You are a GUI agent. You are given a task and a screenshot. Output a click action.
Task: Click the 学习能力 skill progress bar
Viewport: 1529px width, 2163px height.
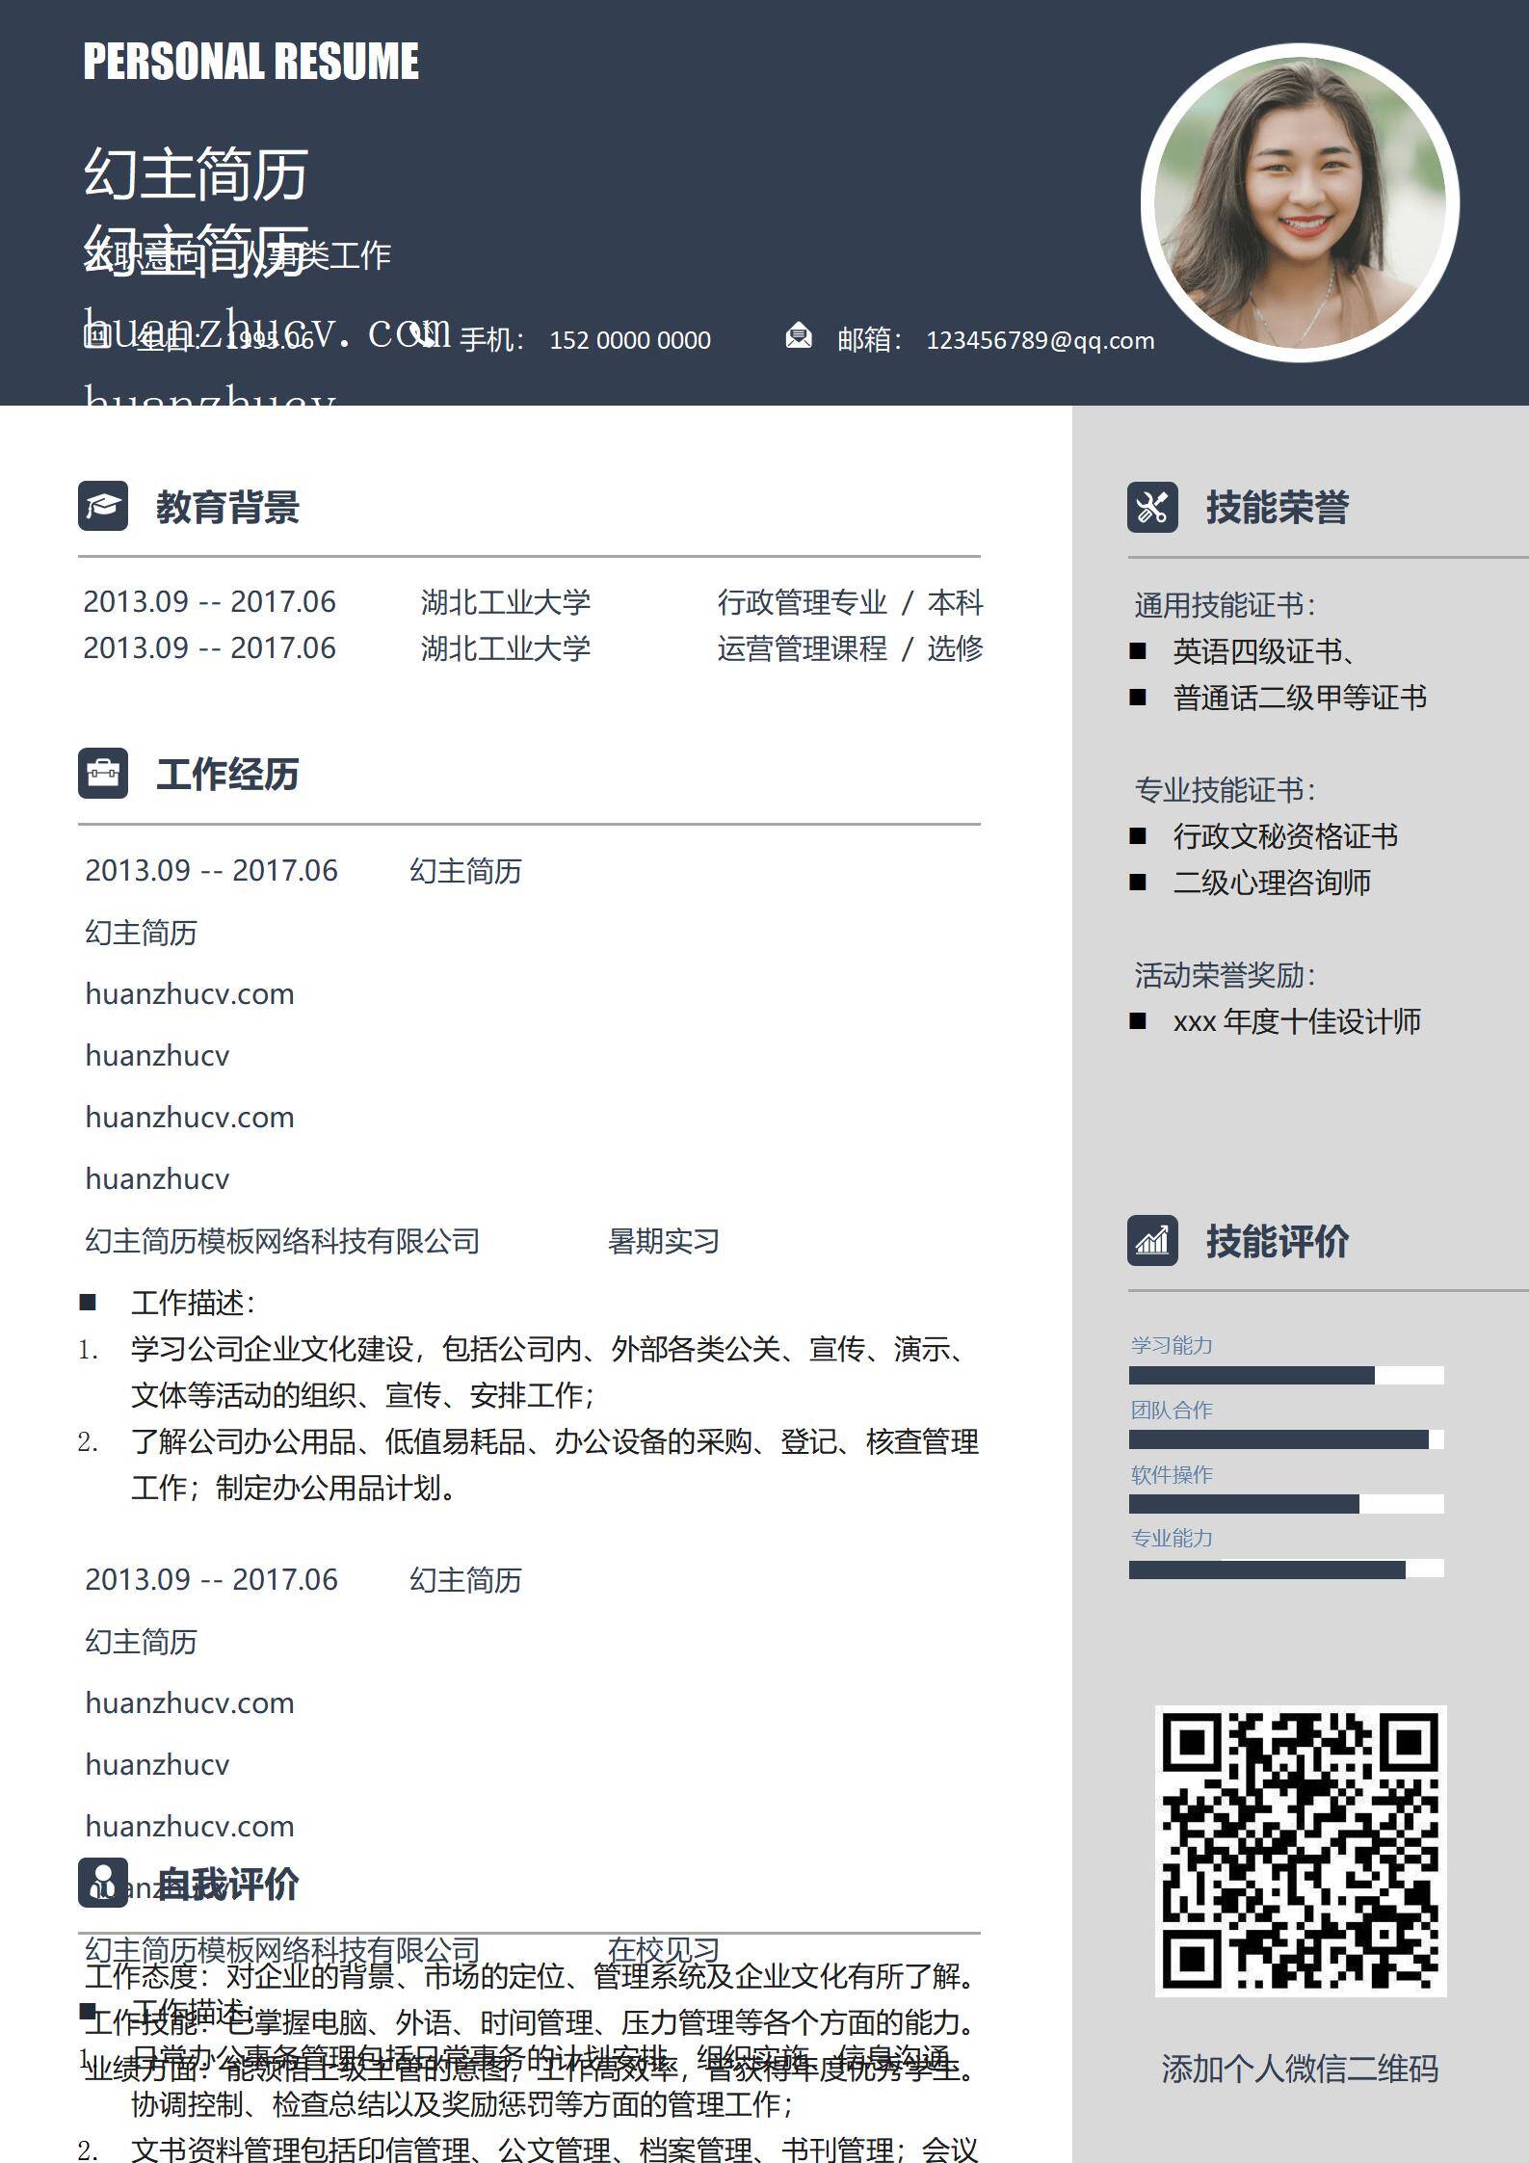[1285, 1375]
